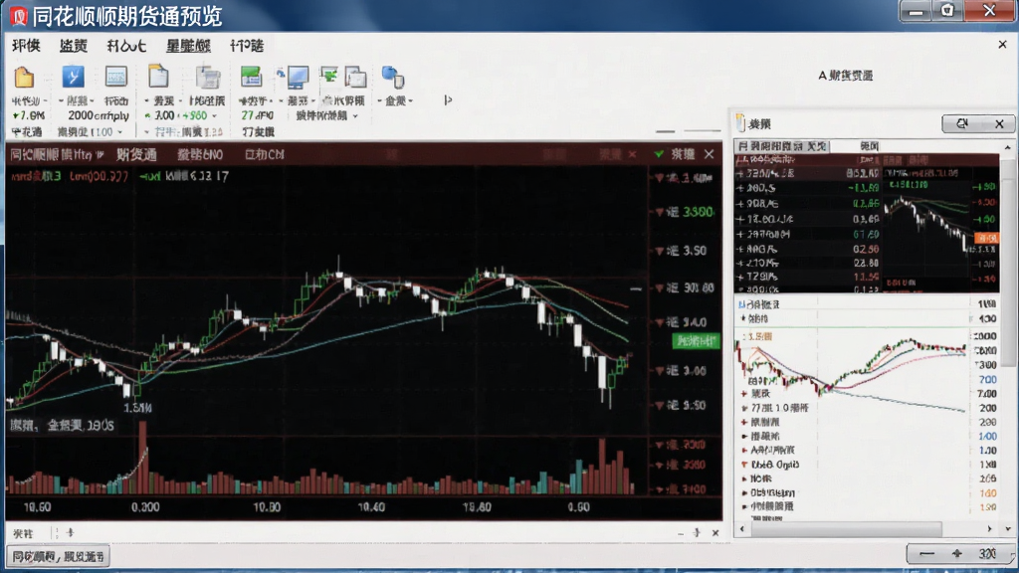
Task: Open the blank document icon with yellow corner
Action: [158, 77]
